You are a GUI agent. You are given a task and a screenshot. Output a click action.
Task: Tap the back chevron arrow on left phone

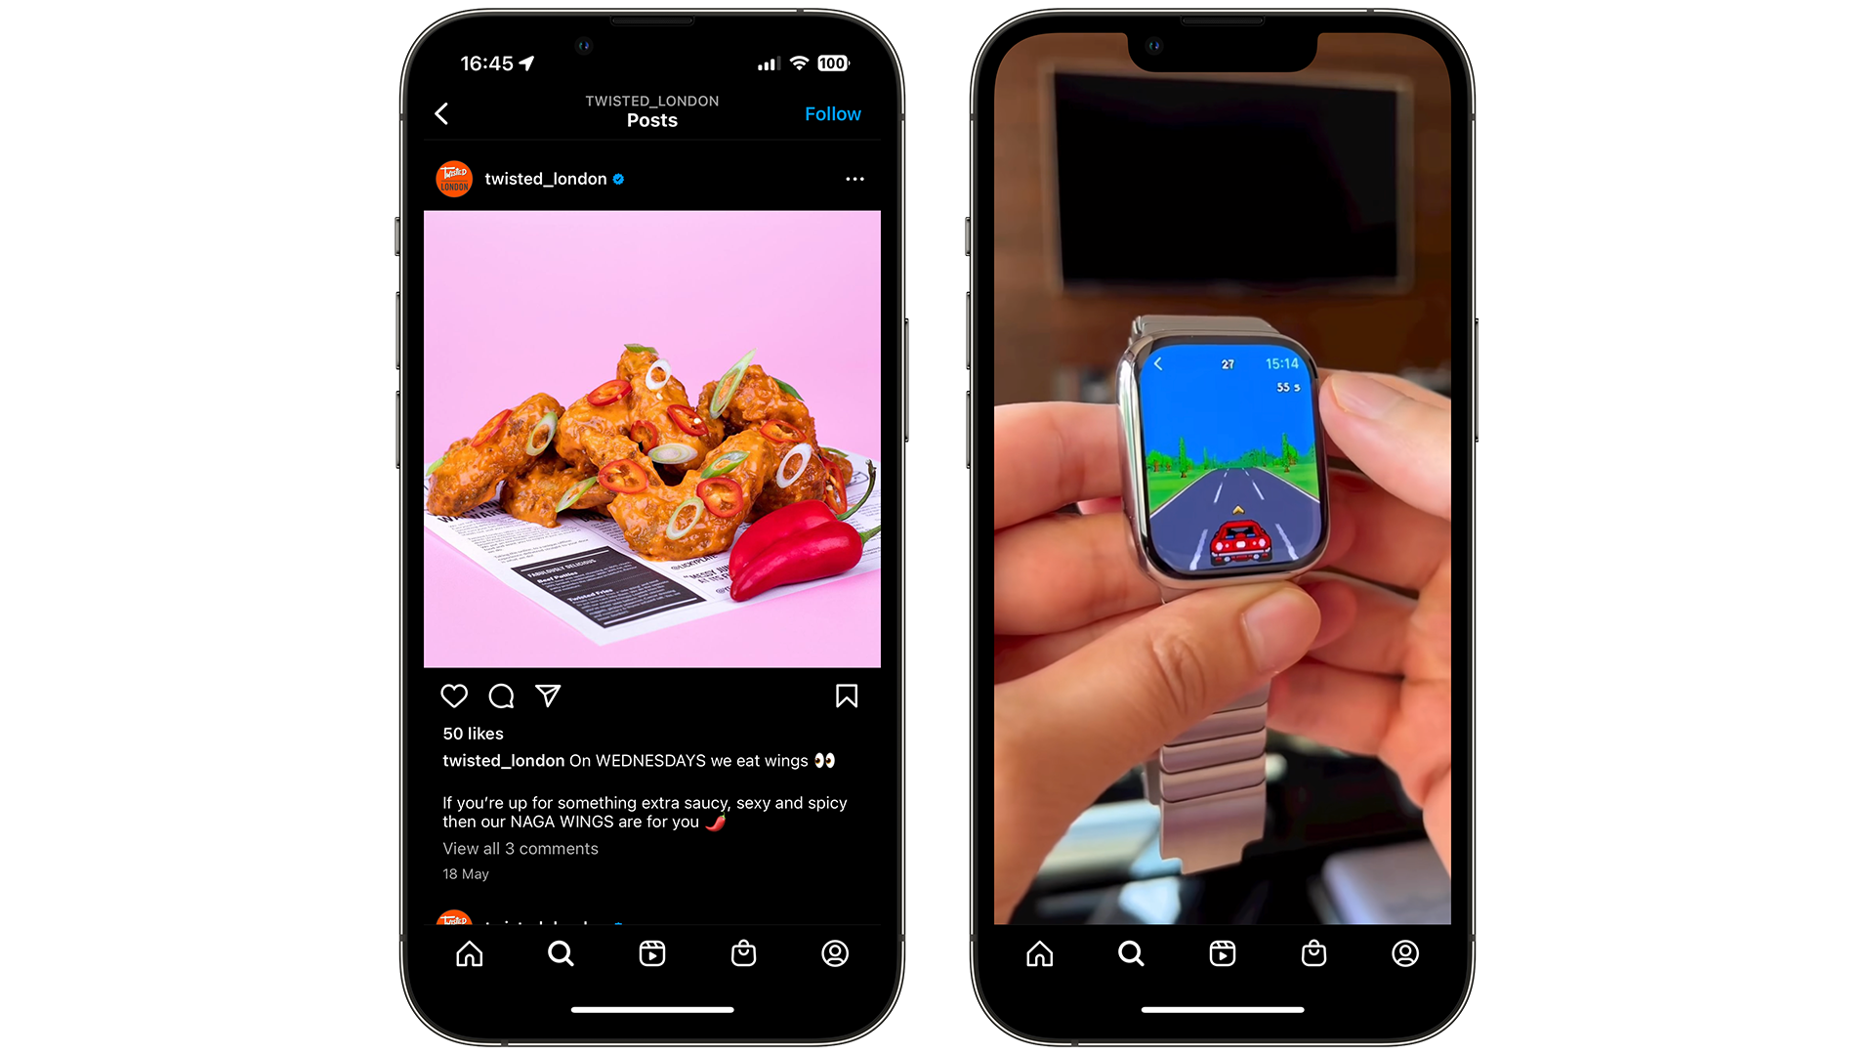click(x=443, y=112)
